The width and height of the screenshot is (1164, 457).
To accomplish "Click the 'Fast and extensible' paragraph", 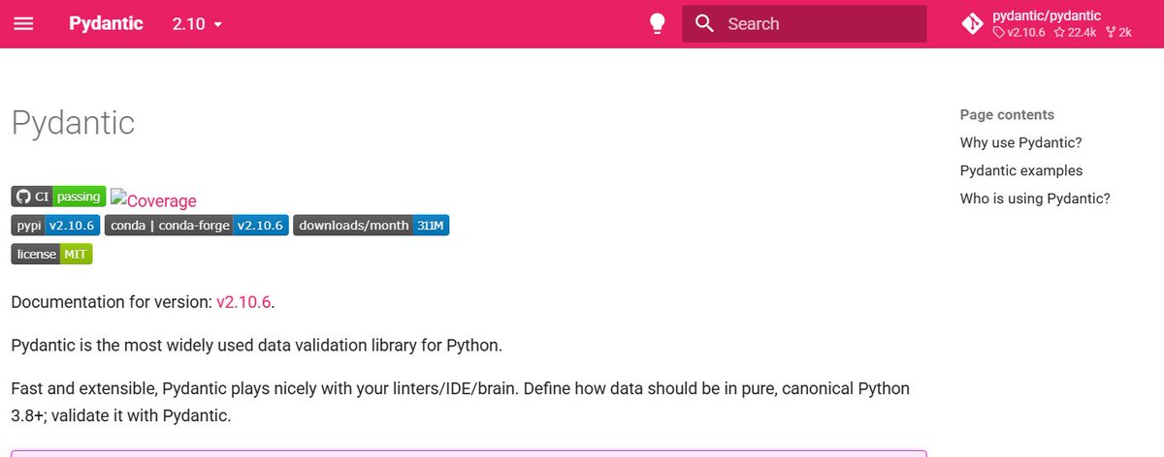I will point(461,402).
